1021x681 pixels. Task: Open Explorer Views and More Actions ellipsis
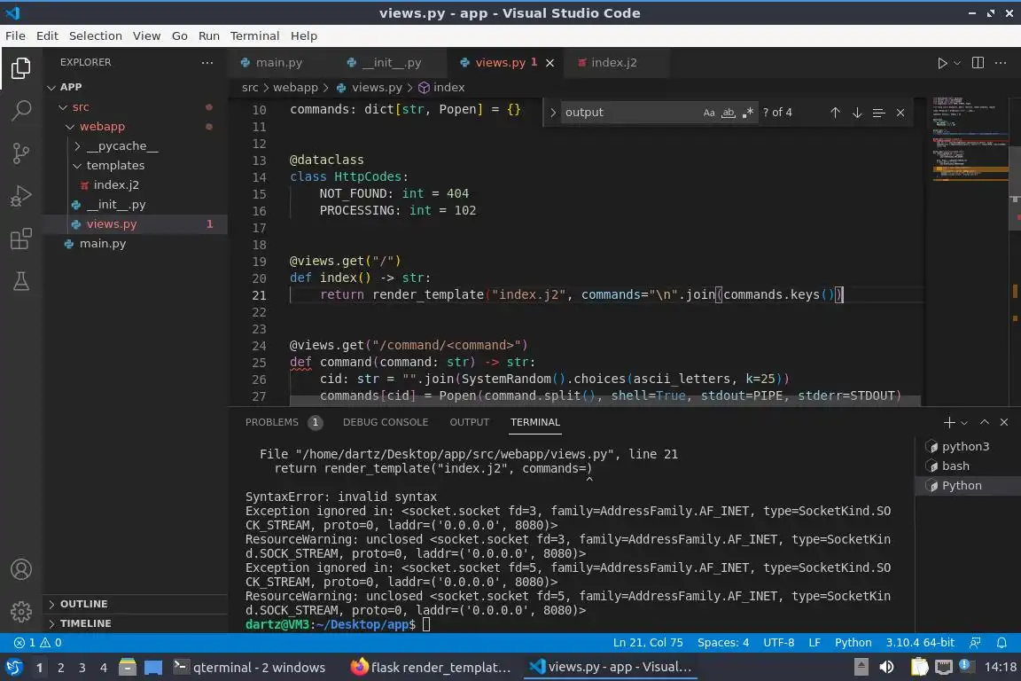[x=207, y=63]
